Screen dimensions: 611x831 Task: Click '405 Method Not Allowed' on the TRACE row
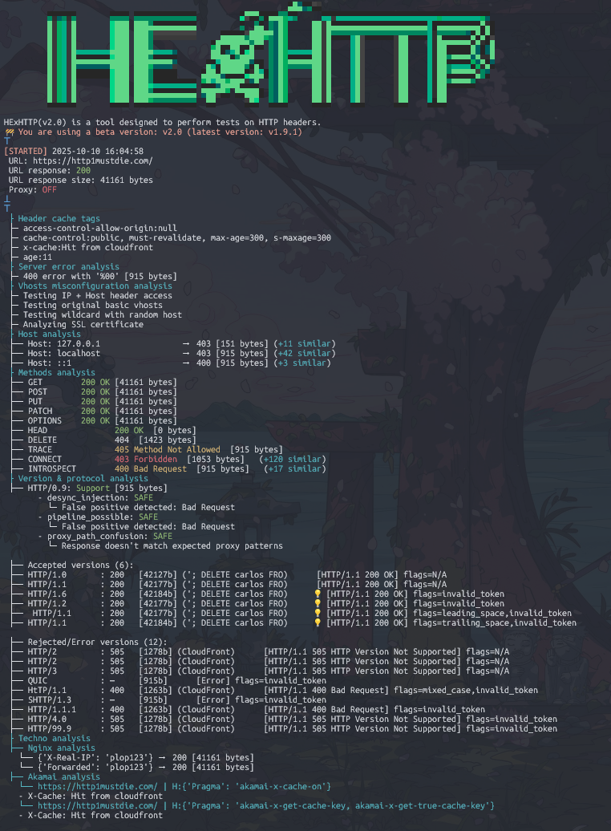pos(168,449)
